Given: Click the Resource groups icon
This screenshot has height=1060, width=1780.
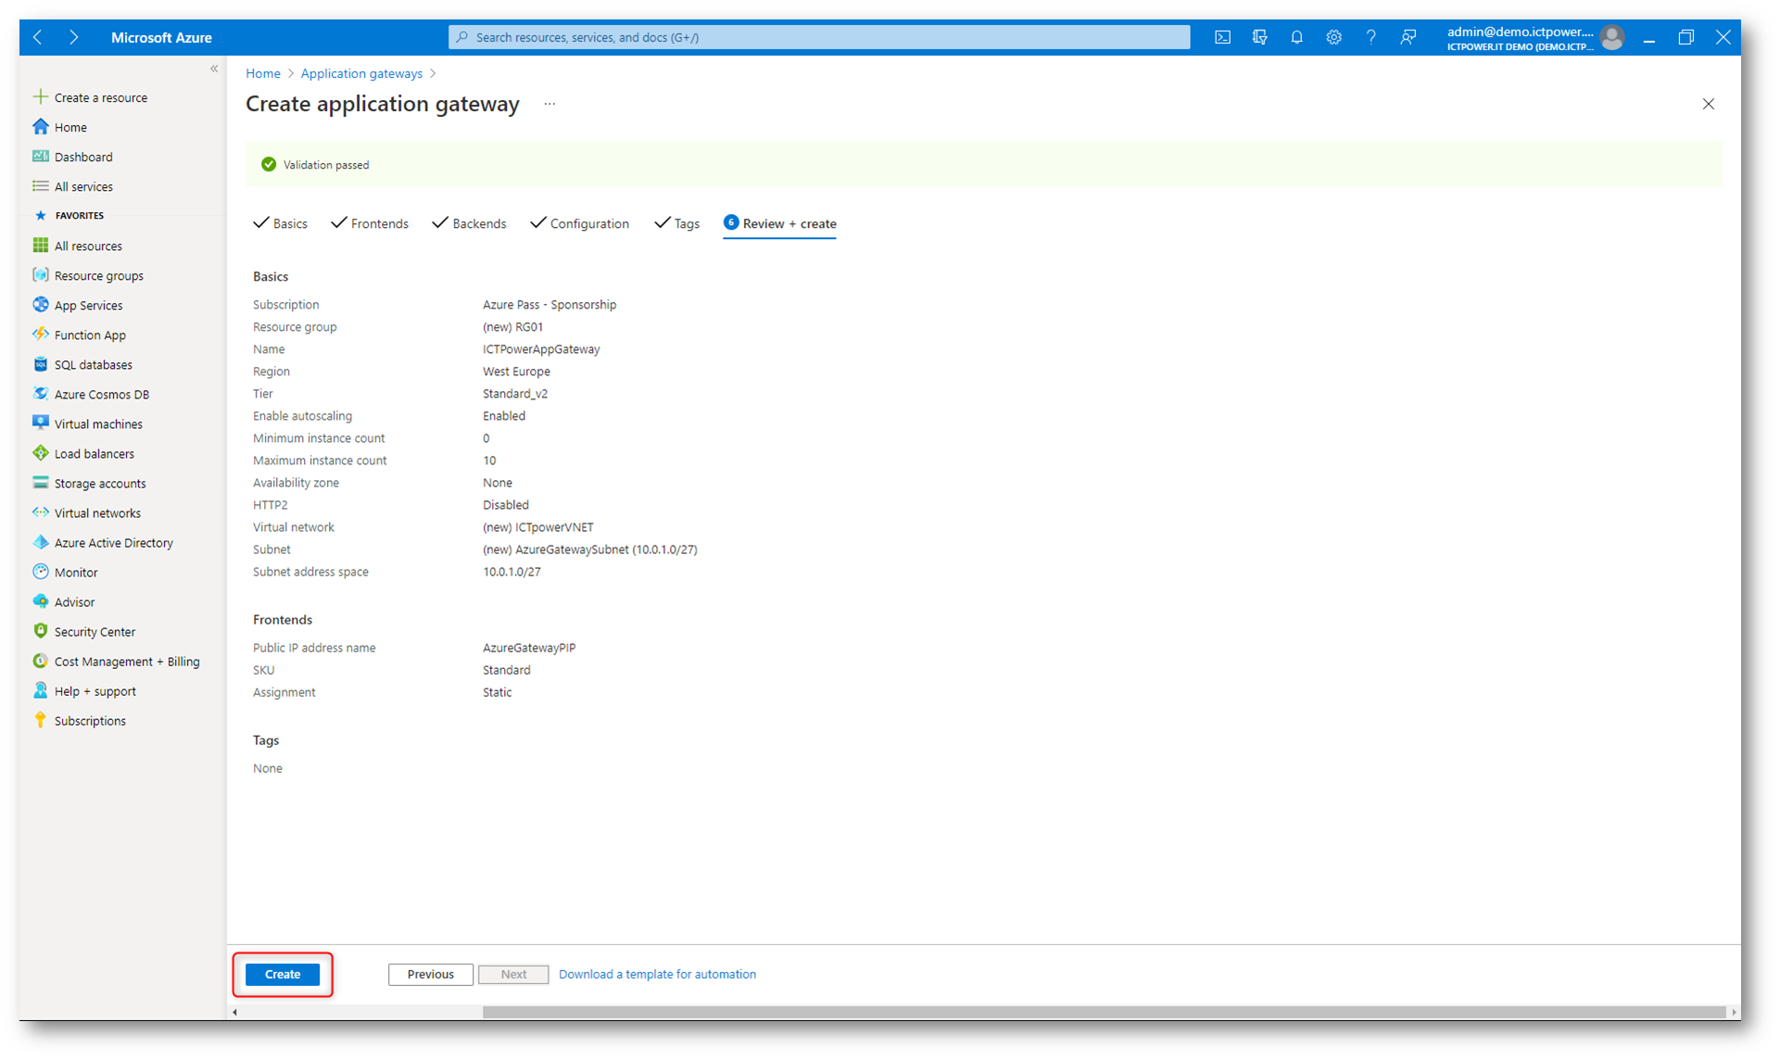Looking at the screenshot, I should (40, 274).
